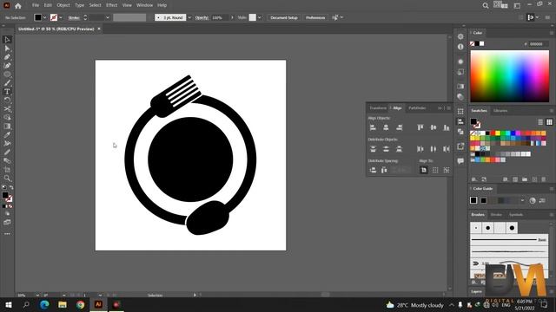Select the Rotate tool
The image size is (556, 312).
7,101
